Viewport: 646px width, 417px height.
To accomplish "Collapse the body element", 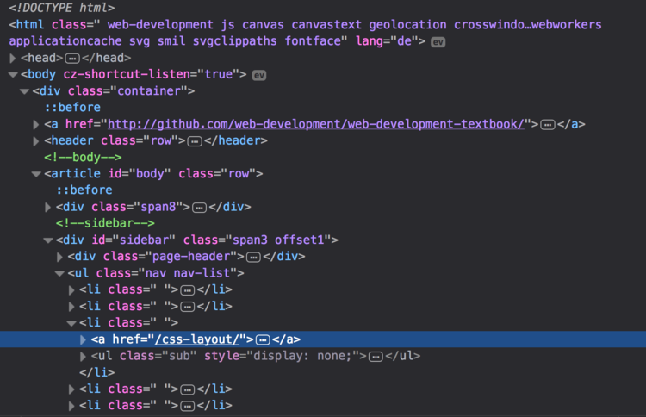I will (13, 75).
